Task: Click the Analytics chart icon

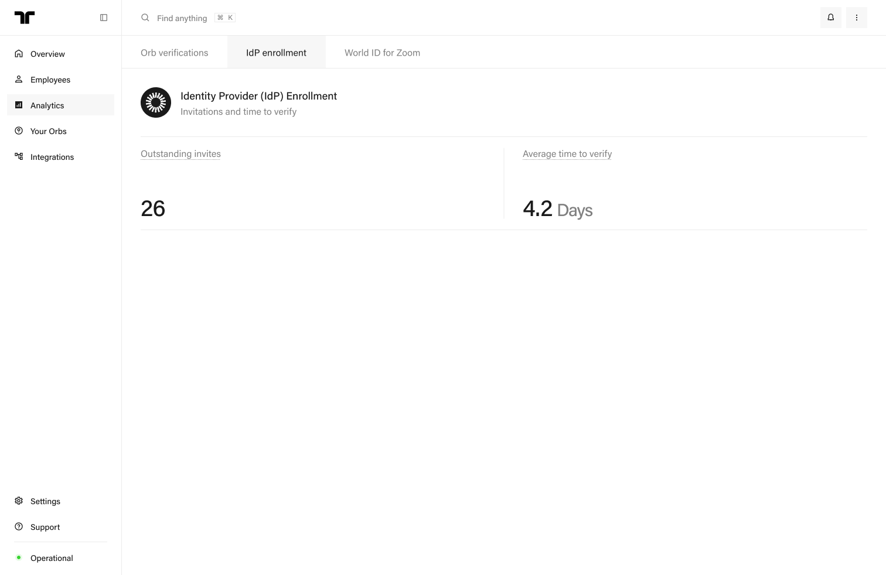Action: click(x=19, y=105)
